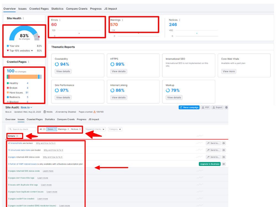276x207 pixels.
Task: View more on Core Web Vitals card
Action: click(x=229, y=71)
